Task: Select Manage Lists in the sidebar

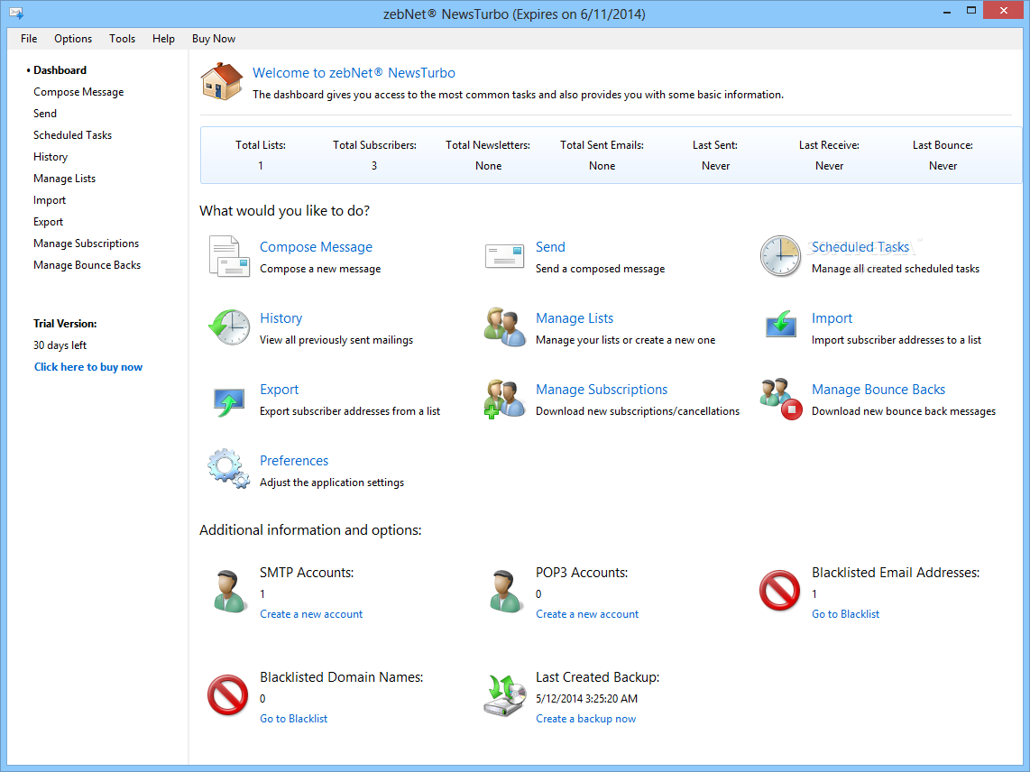Action: [x=64, y=179]
